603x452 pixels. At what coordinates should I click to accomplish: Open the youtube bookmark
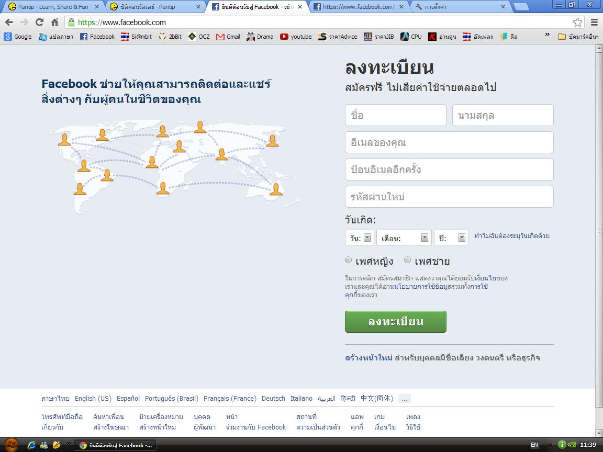click(296, 37)
